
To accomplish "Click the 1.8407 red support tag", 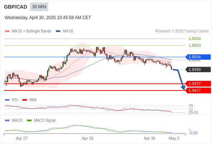I will coord(198,90).
